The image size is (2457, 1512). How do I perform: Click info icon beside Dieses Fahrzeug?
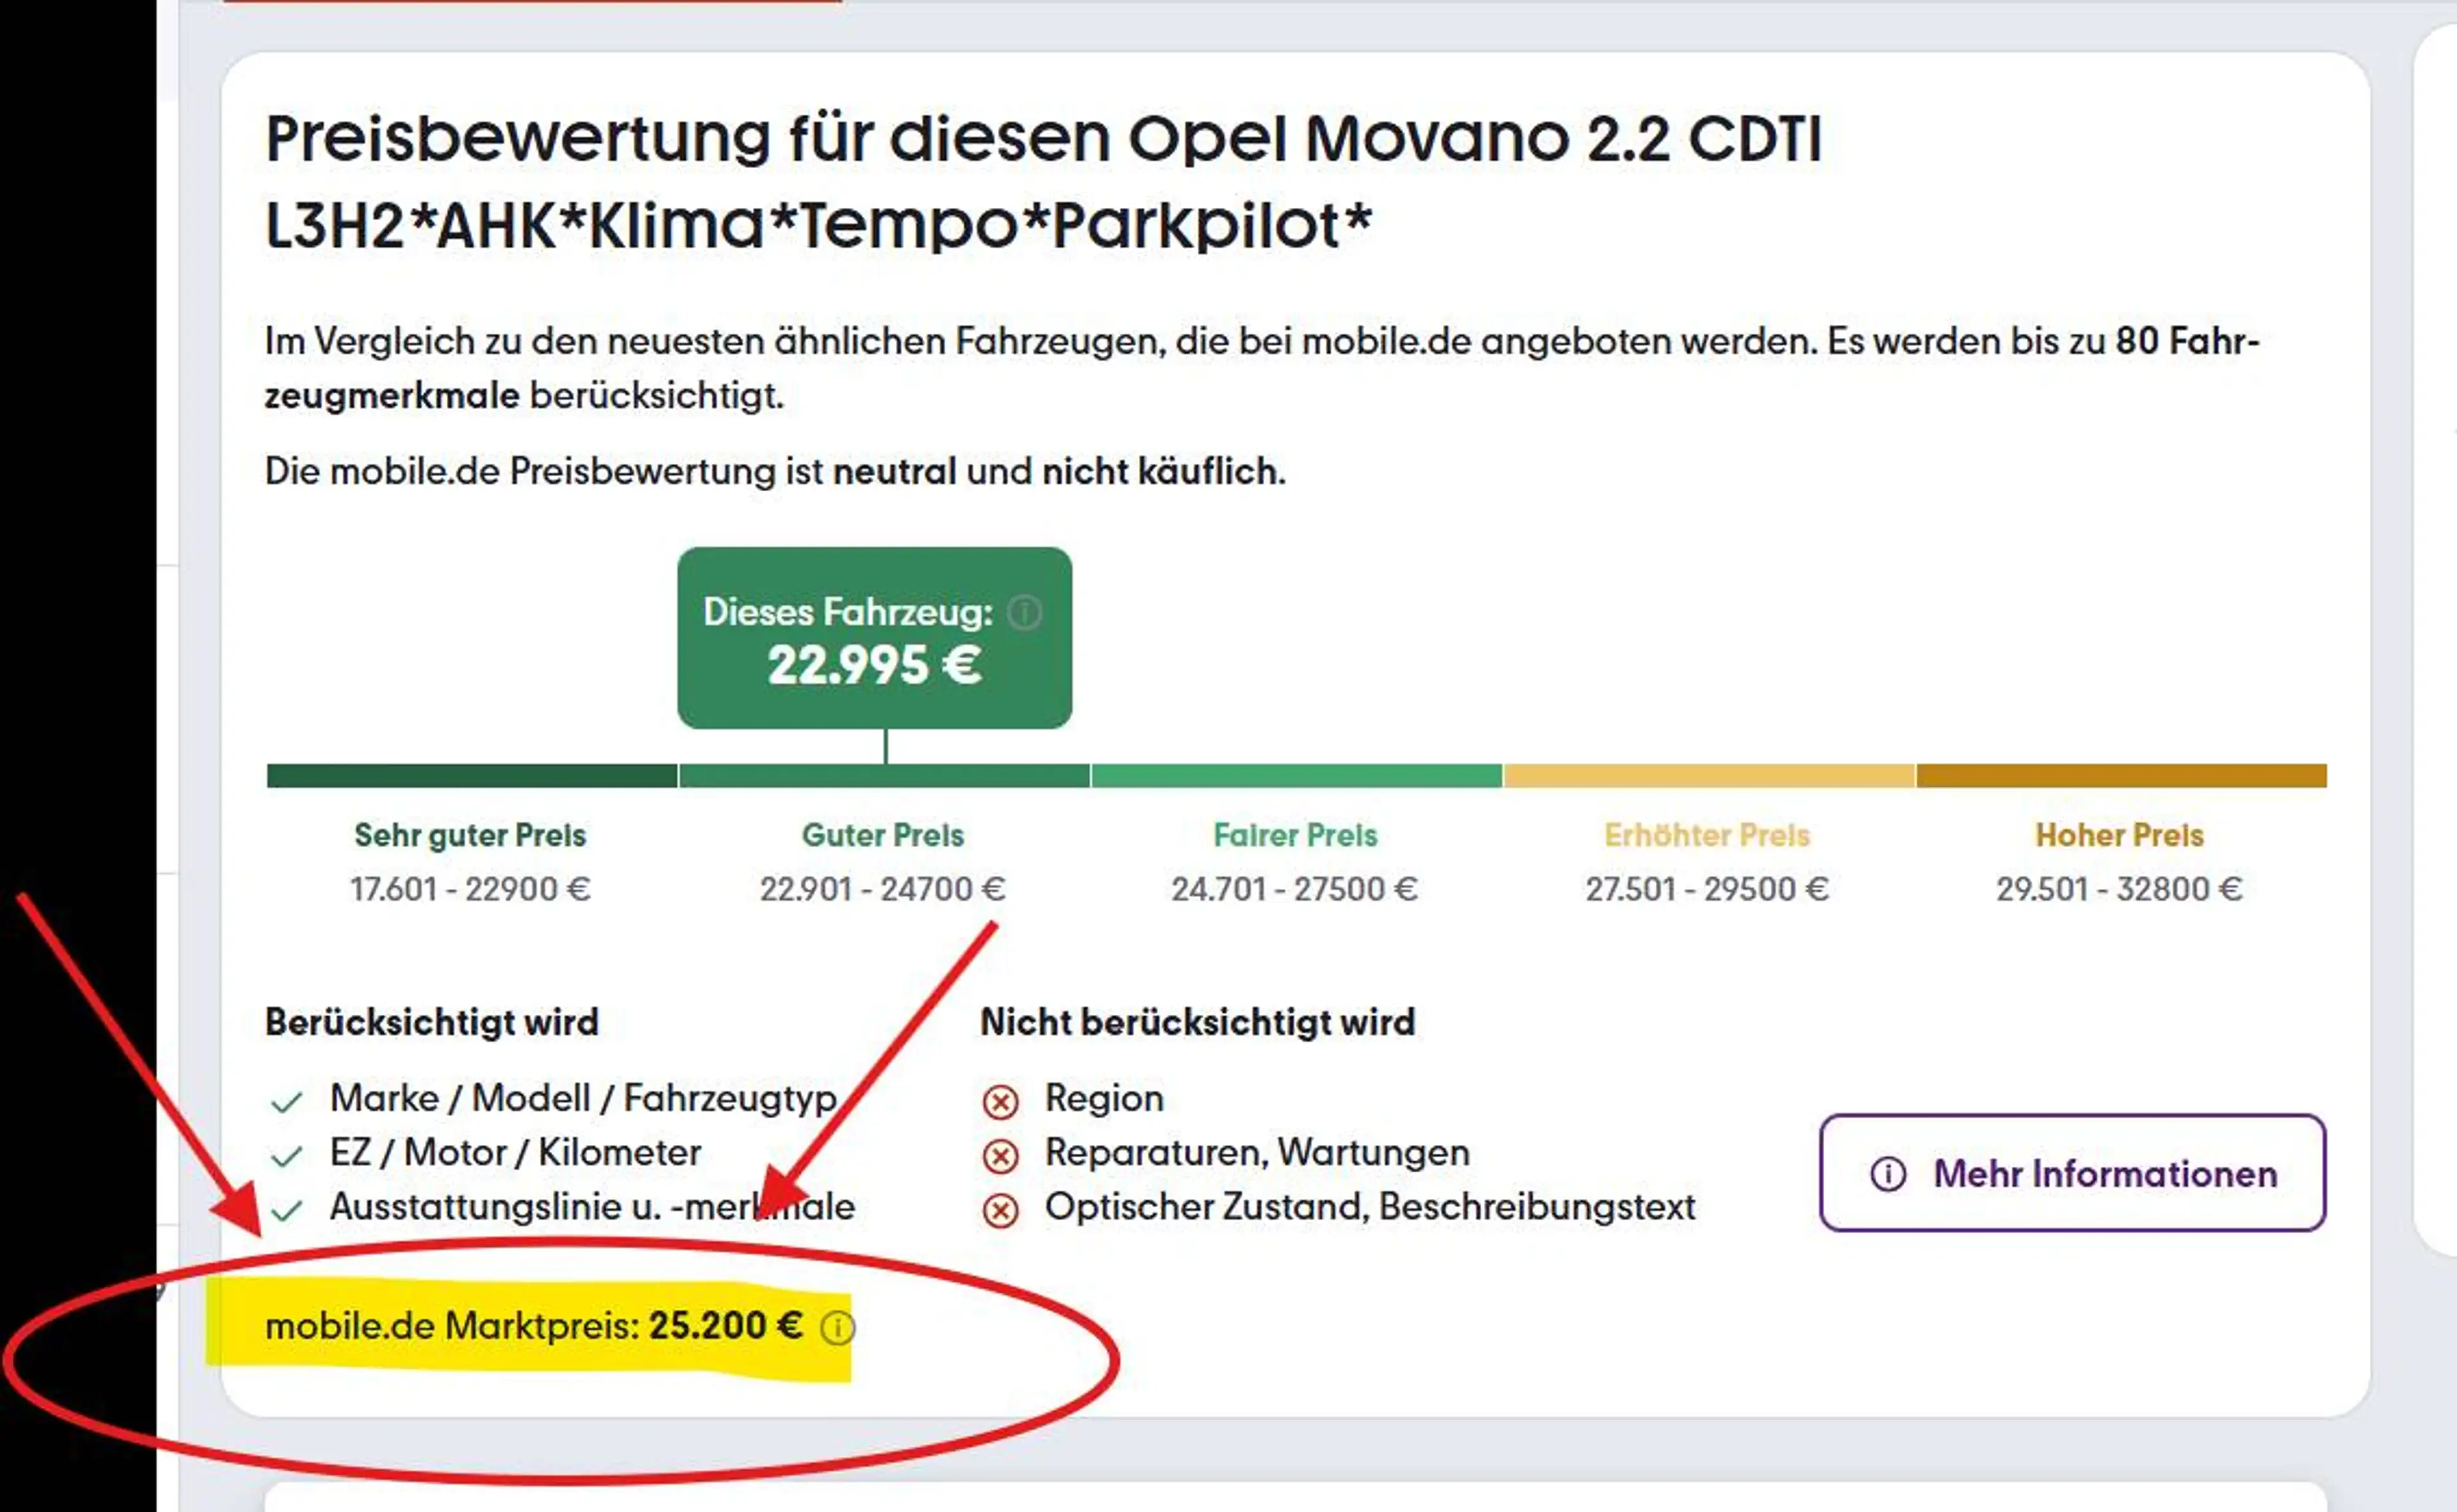tap(1024, 612)
